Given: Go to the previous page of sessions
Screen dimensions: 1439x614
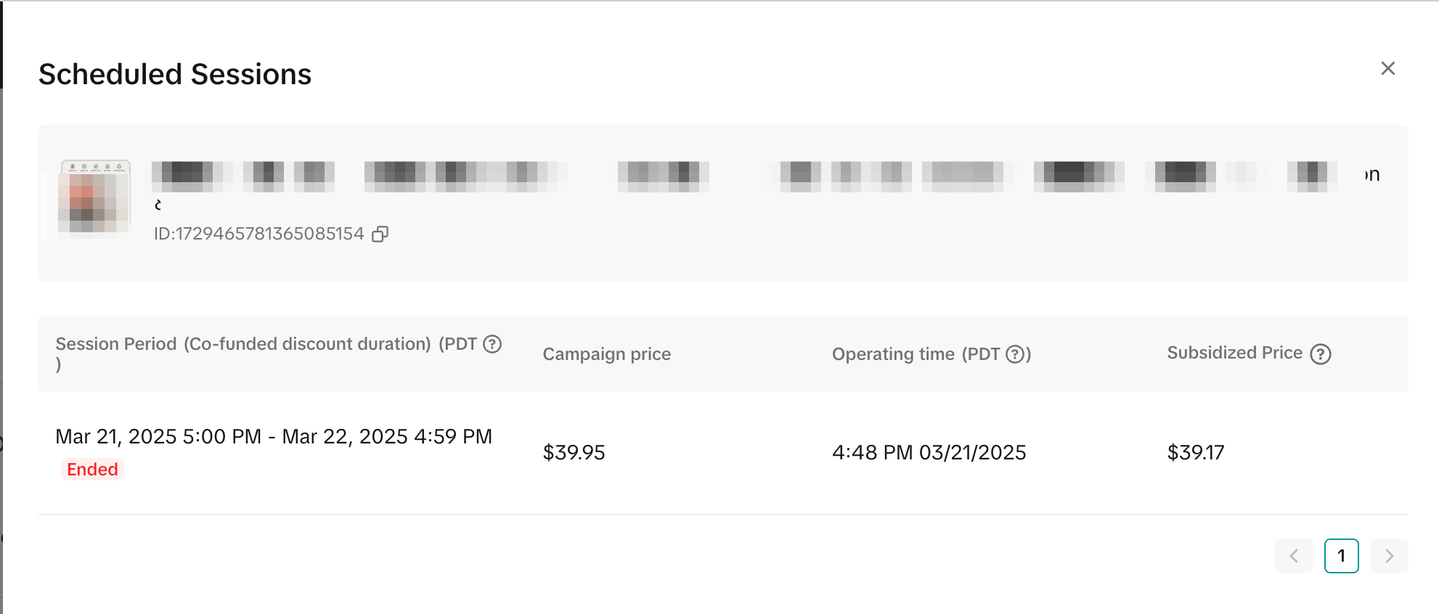Looking at the screenshot, I should (1293, 556).
